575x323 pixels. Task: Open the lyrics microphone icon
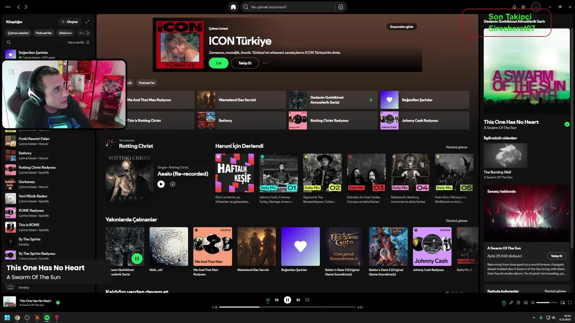point(511,303)
